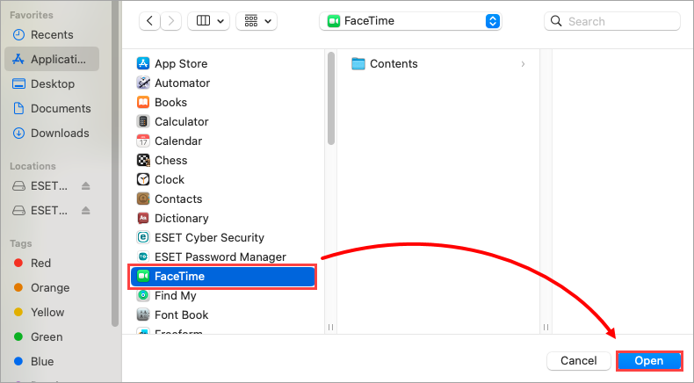Select the second ESET location
Image resolution: width=694 pixels, height=383 pixels.
tap(40, 210)
